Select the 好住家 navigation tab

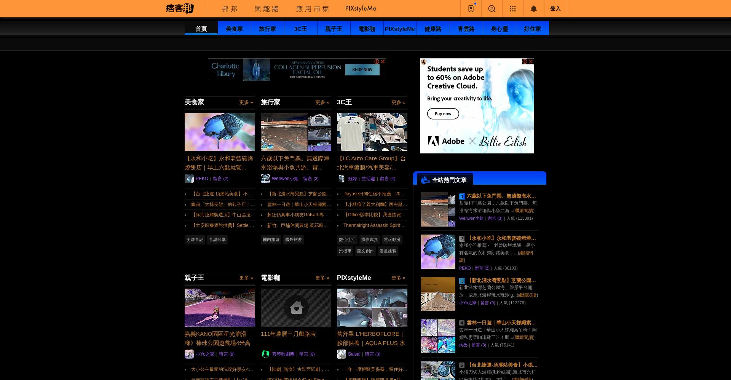tap(532, 29)
